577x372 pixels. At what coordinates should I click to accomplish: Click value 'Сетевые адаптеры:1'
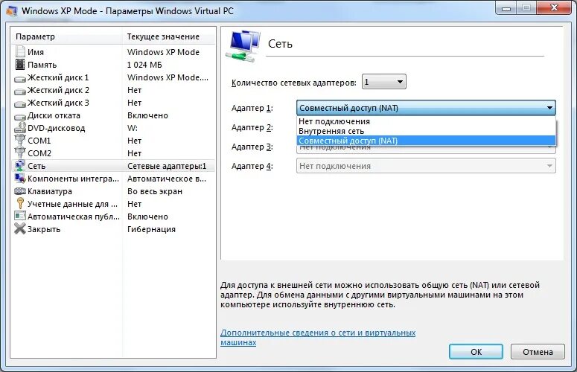[167, 166]
